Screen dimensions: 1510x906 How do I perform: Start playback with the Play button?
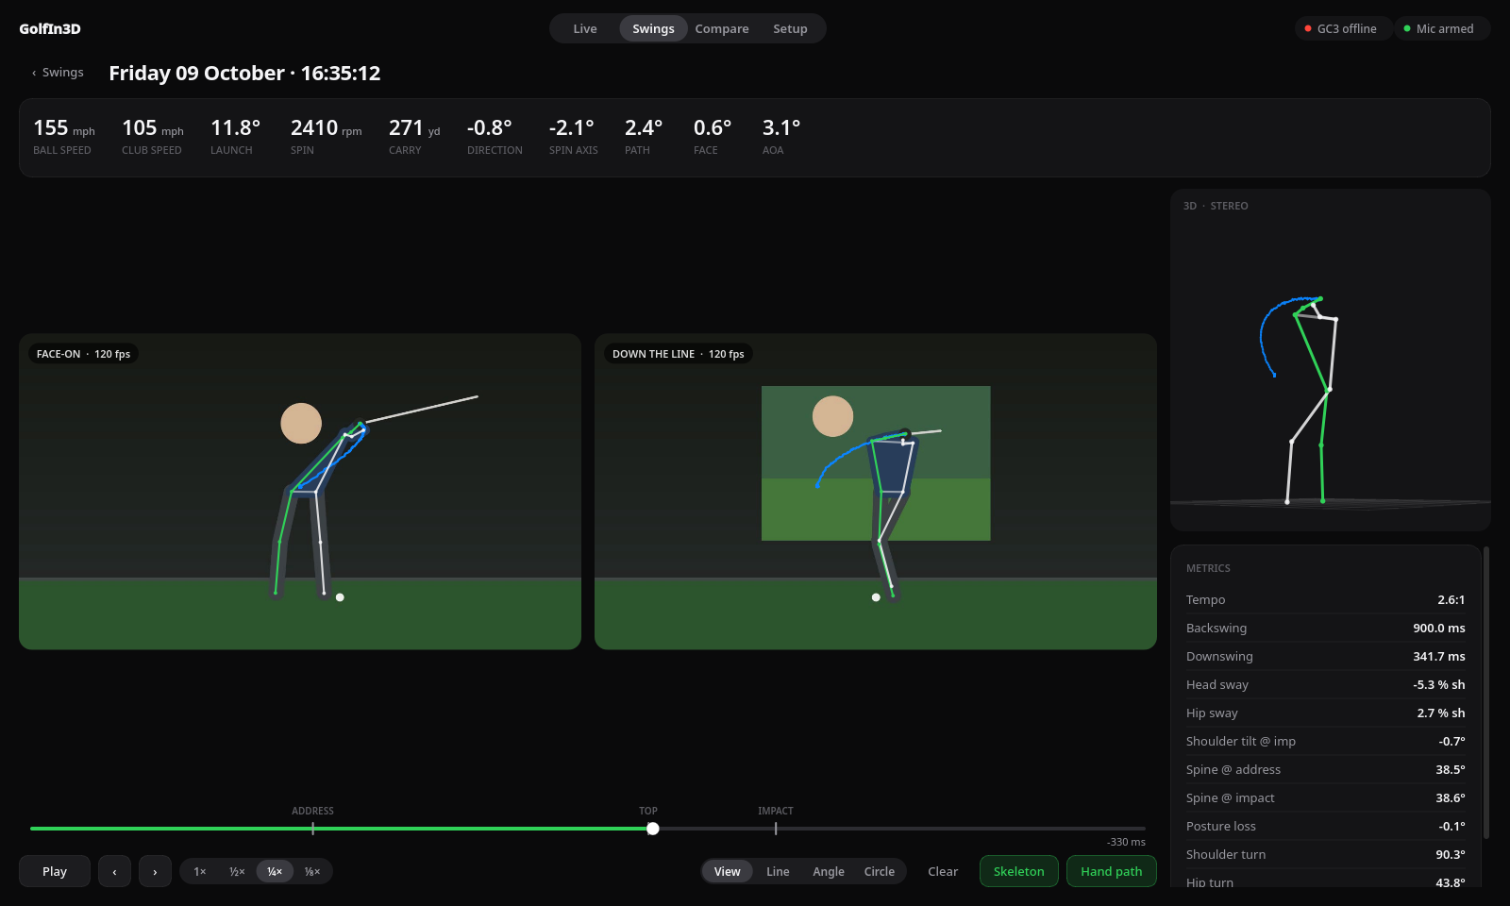tap(55, 871)
